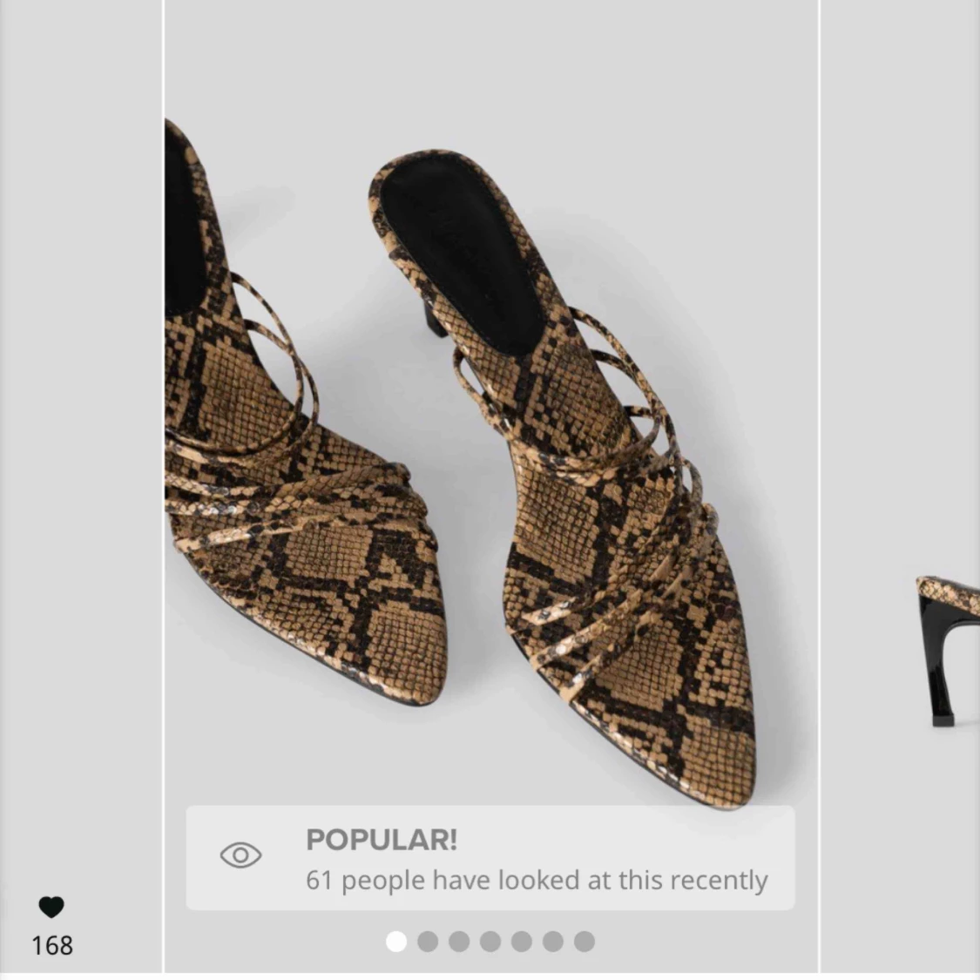Viewport: 980px width, 980px height.
Task: Select the first white pagination dot
Action: 396,942
